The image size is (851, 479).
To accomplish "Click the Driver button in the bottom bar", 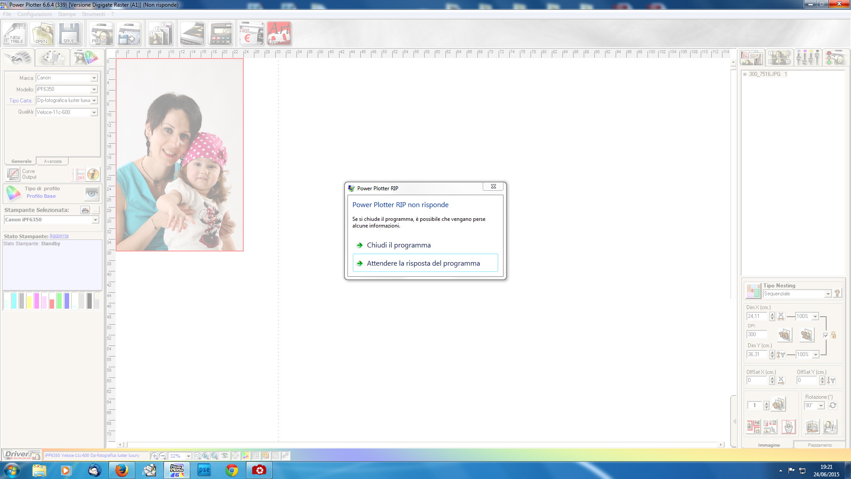I will click(21, 455).
